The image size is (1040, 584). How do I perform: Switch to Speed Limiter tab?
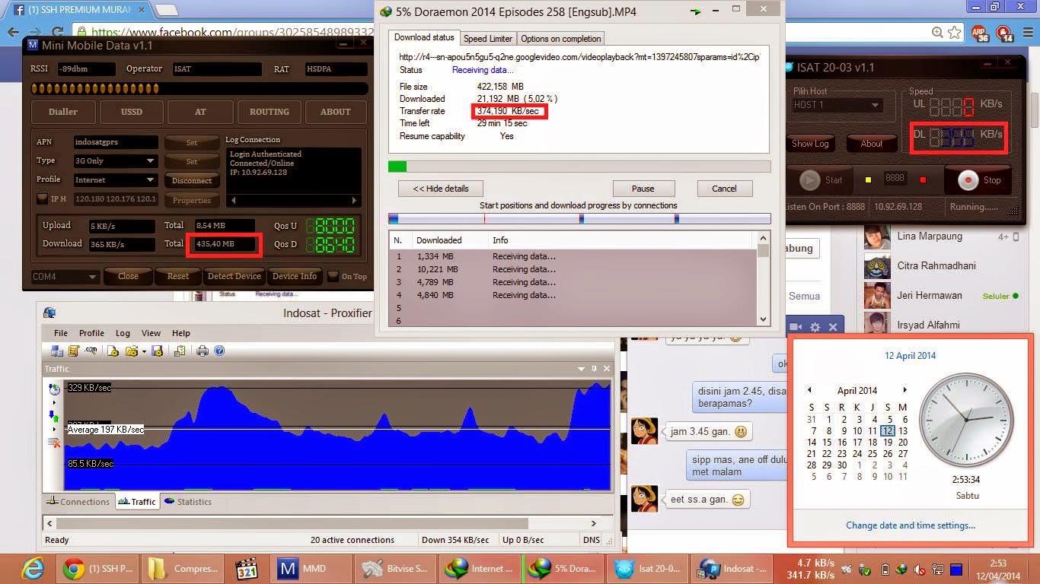[488, 39]
